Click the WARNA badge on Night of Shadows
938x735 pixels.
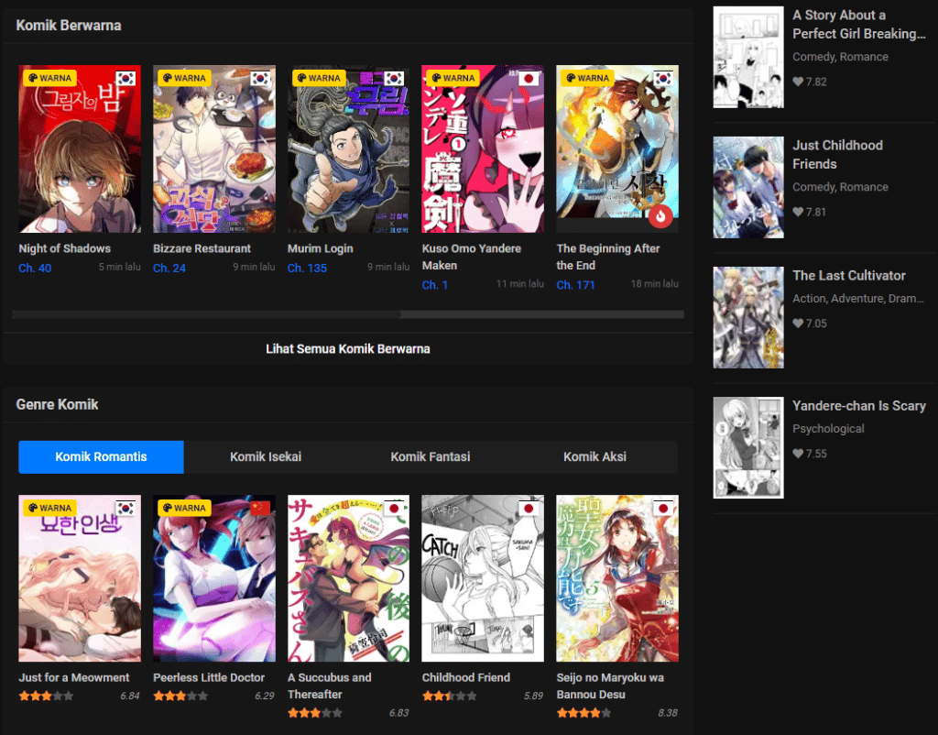[49, 78]
